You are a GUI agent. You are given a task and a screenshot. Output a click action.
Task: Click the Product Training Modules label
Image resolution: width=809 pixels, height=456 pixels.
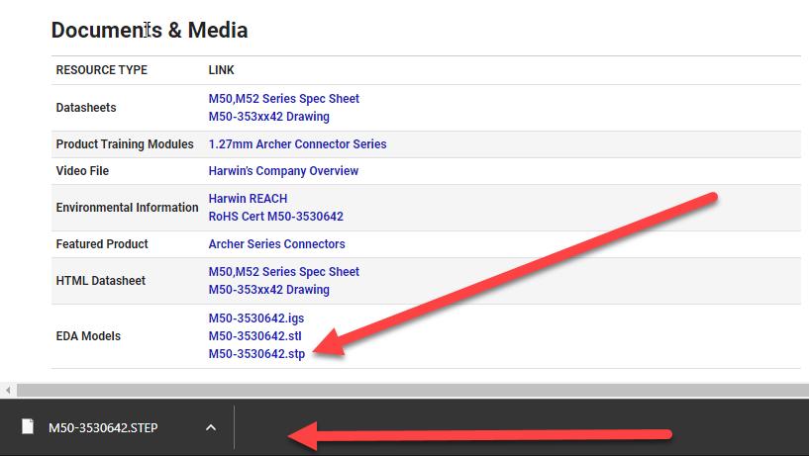coord(125,144)
